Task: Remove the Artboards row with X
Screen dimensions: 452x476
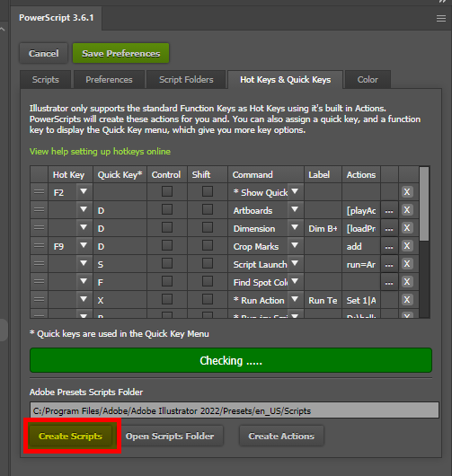Action: point(407,210)
